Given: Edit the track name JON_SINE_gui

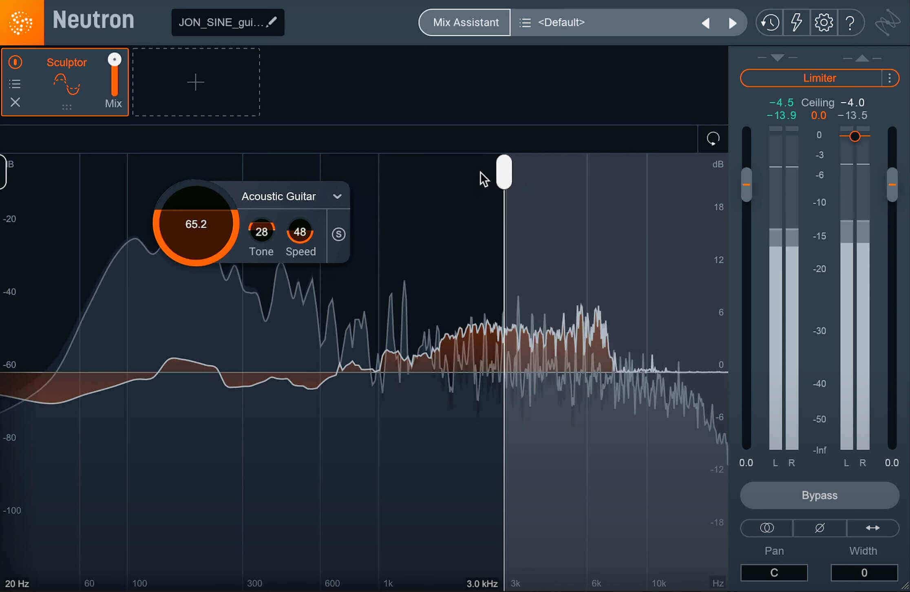Looking at the screenshot, I should (x=227, y=22).
